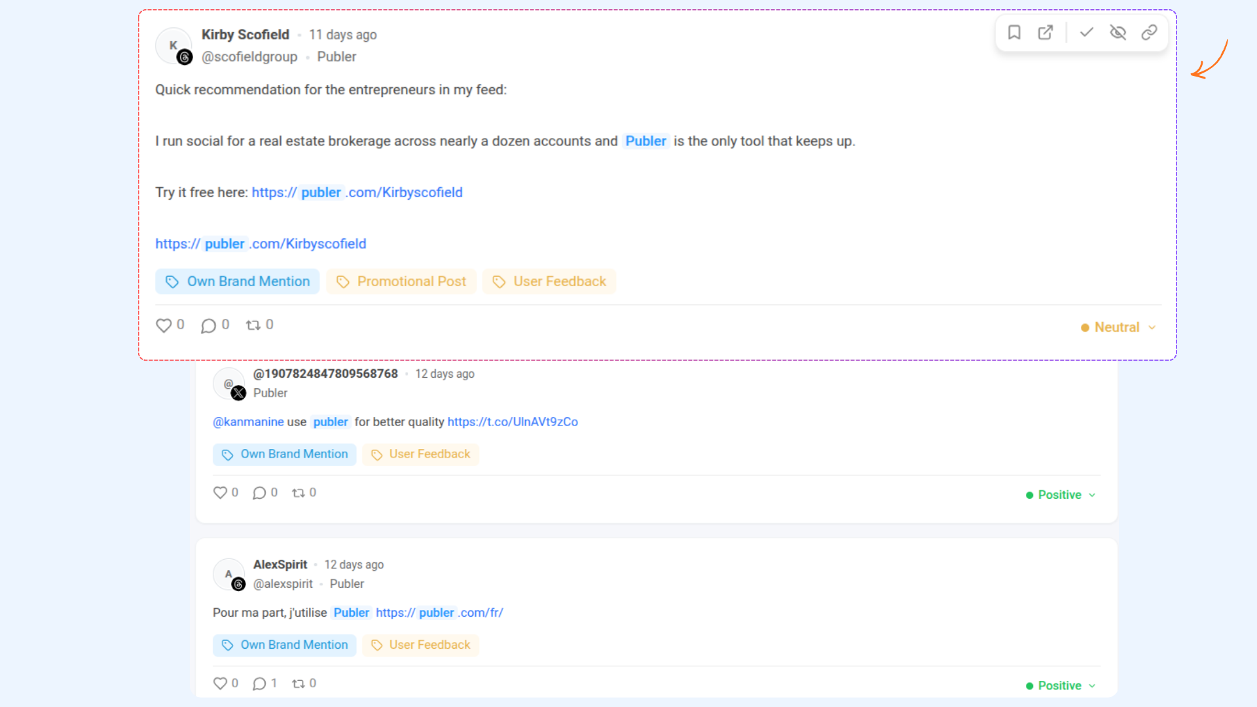Copy link to Kirby Scofield mention
1257x707 pixels.
tap(1149, 33)
